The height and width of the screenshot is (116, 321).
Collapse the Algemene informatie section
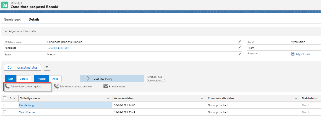tap(6, 31)
